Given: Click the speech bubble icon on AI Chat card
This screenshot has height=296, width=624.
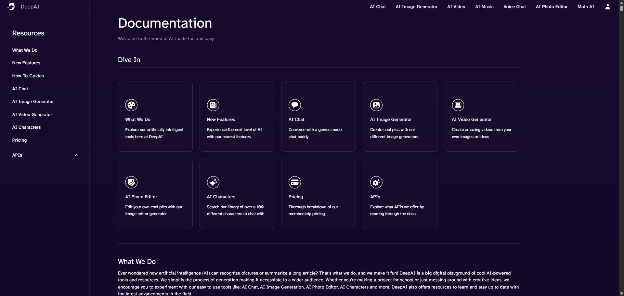Looking at the screenshot, I should tap(295, 105).
